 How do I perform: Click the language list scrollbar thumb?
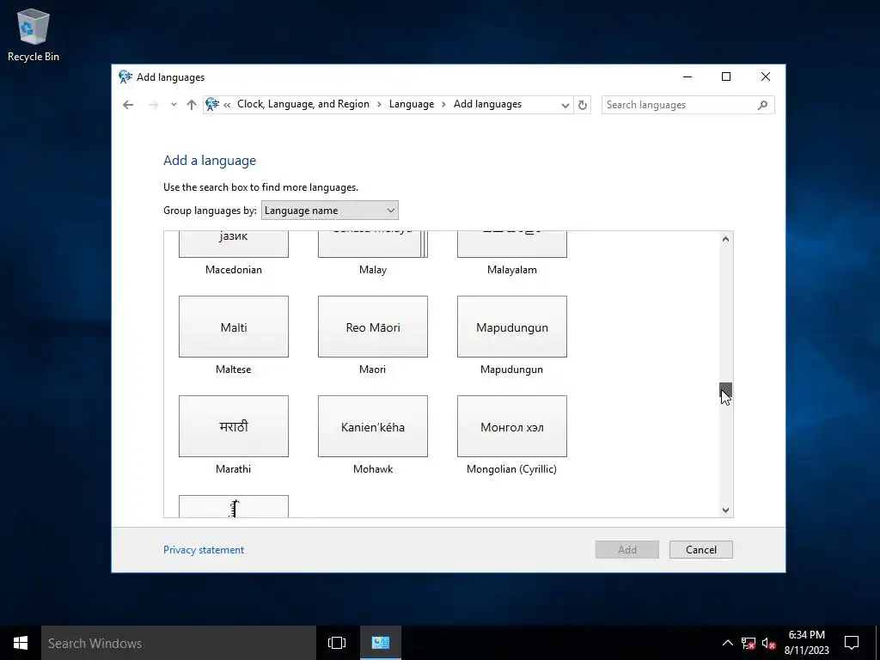pyautogui.click(x=725, y=390)
